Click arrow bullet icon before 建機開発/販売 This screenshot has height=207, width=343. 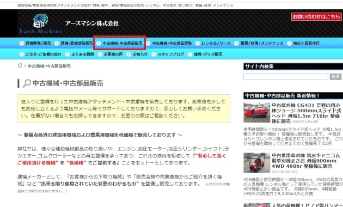21,44
